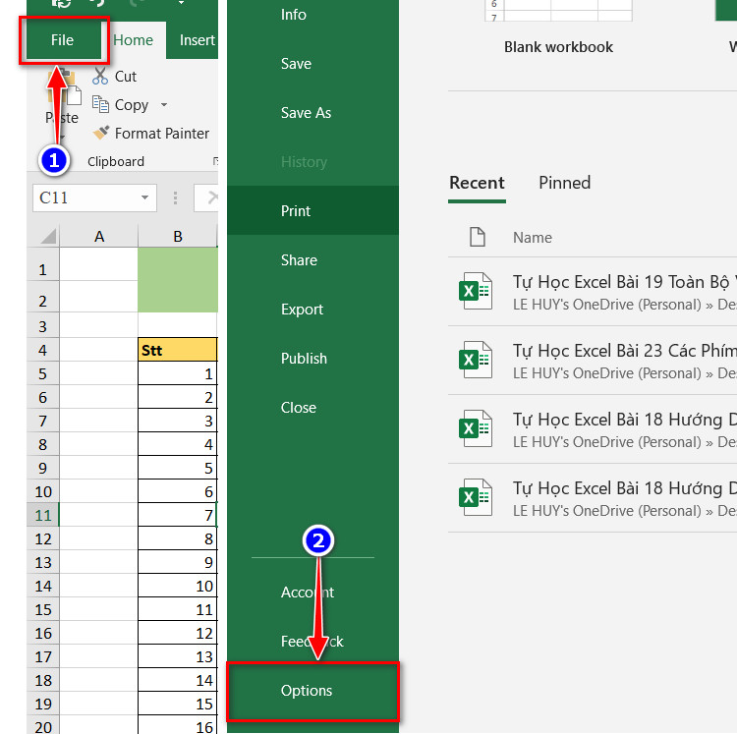Open the Feedback page
The height and width of the screenshot is (734, 737).
(x=312, y=642)
